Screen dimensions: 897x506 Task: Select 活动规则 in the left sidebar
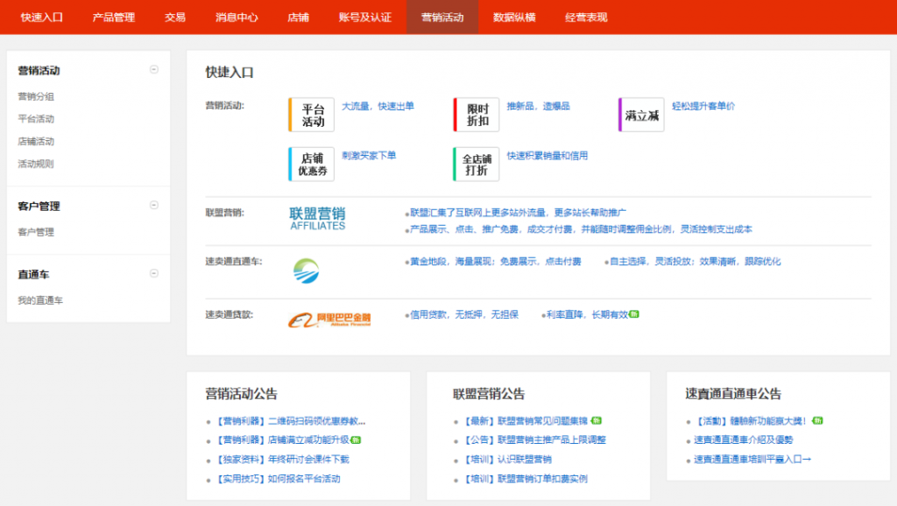36,164
